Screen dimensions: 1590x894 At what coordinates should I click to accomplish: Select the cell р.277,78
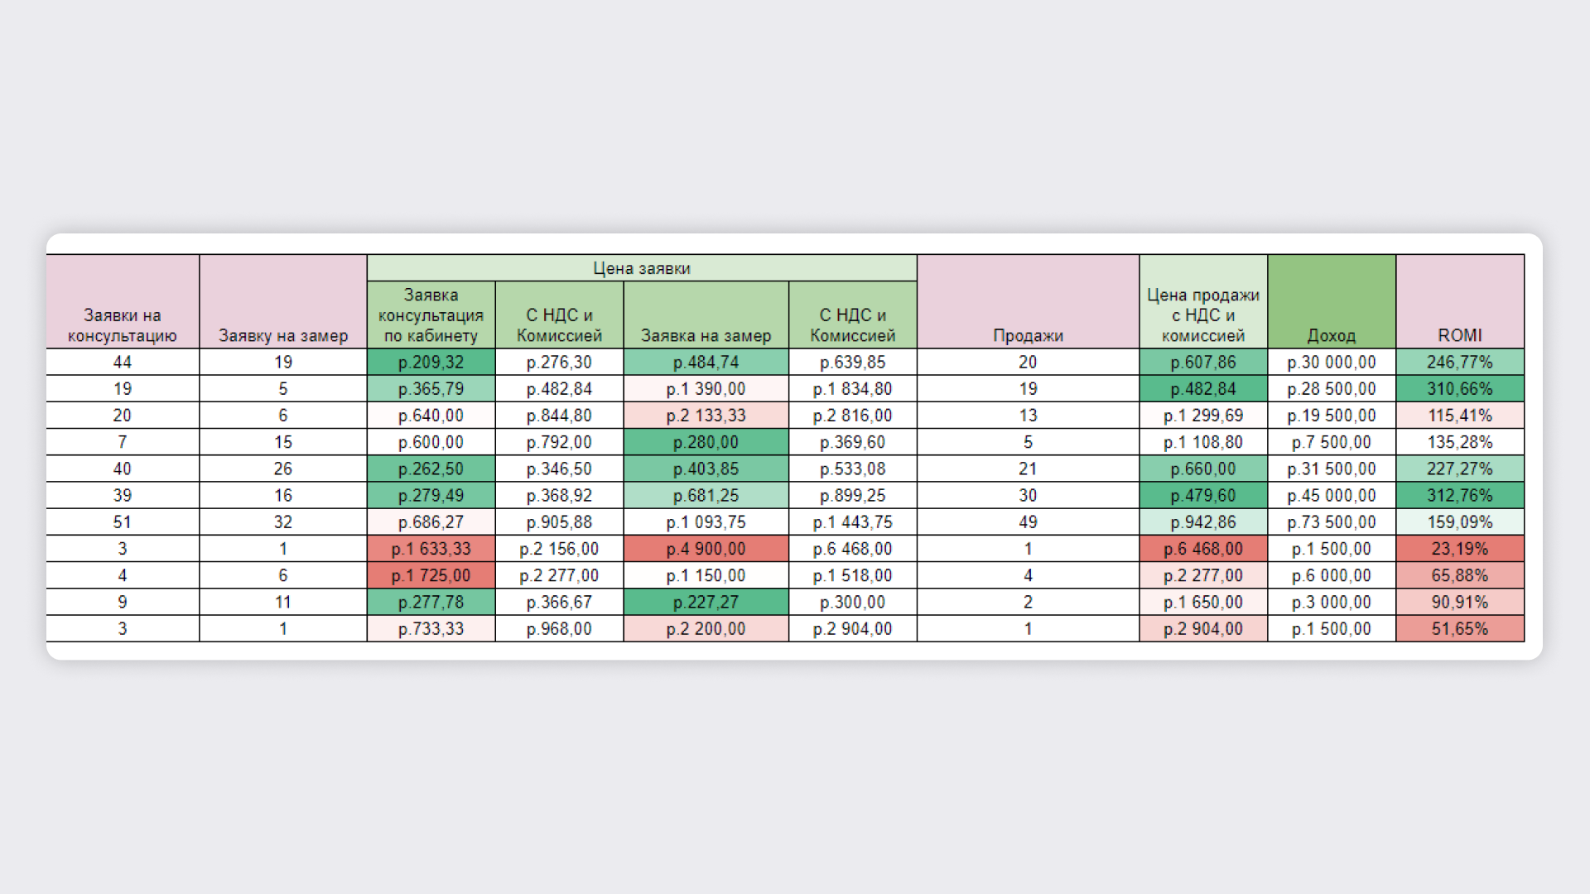(431, 602)
